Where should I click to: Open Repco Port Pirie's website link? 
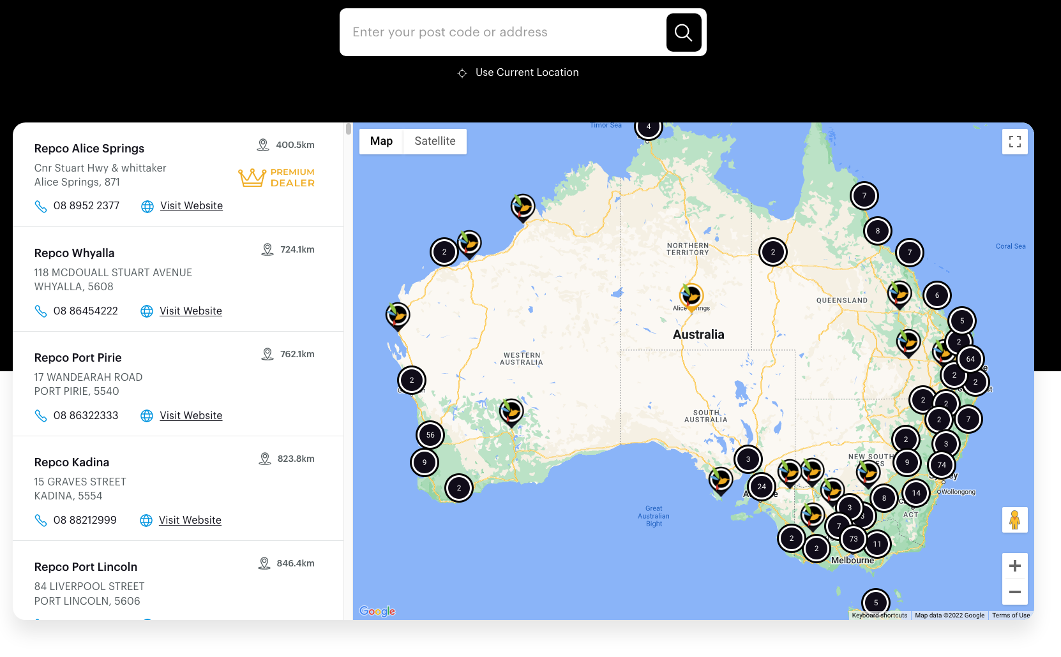pyautogui.click(x=191, y=416)
